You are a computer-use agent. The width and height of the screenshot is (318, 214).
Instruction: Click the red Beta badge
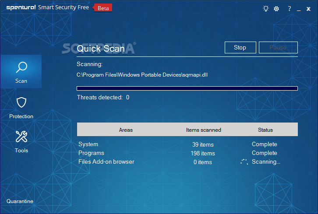pyautogui.click(x=103, y=8)
